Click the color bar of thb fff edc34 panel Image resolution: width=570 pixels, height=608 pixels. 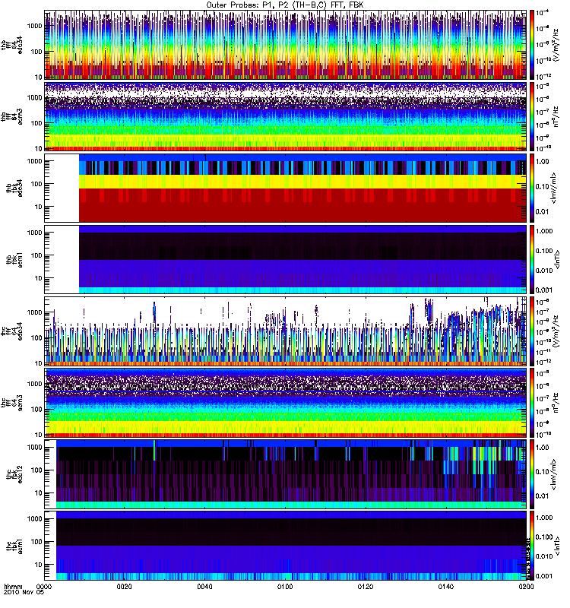click(532, 45)
